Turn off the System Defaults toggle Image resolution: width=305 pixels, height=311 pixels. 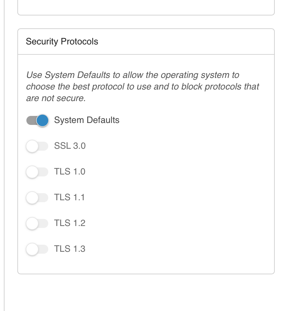(x=37, y=120)
